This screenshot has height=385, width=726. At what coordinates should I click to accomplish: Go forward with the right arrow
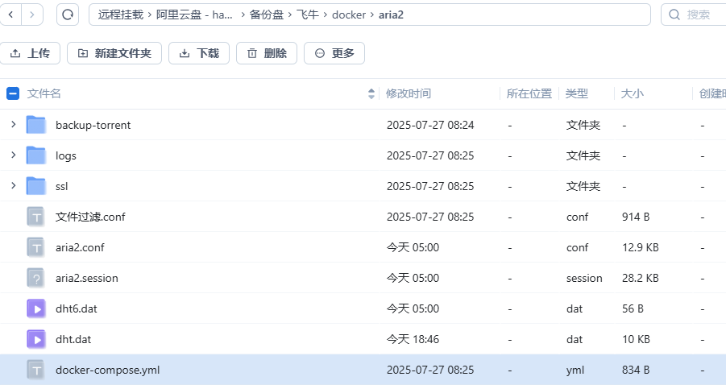(x=32, y=14)
